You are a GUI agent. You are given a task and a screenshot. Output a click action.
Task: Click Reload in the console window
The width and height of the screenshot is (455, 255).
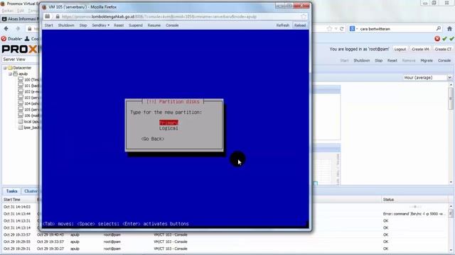pyautogui.click(x=300, y=25)
